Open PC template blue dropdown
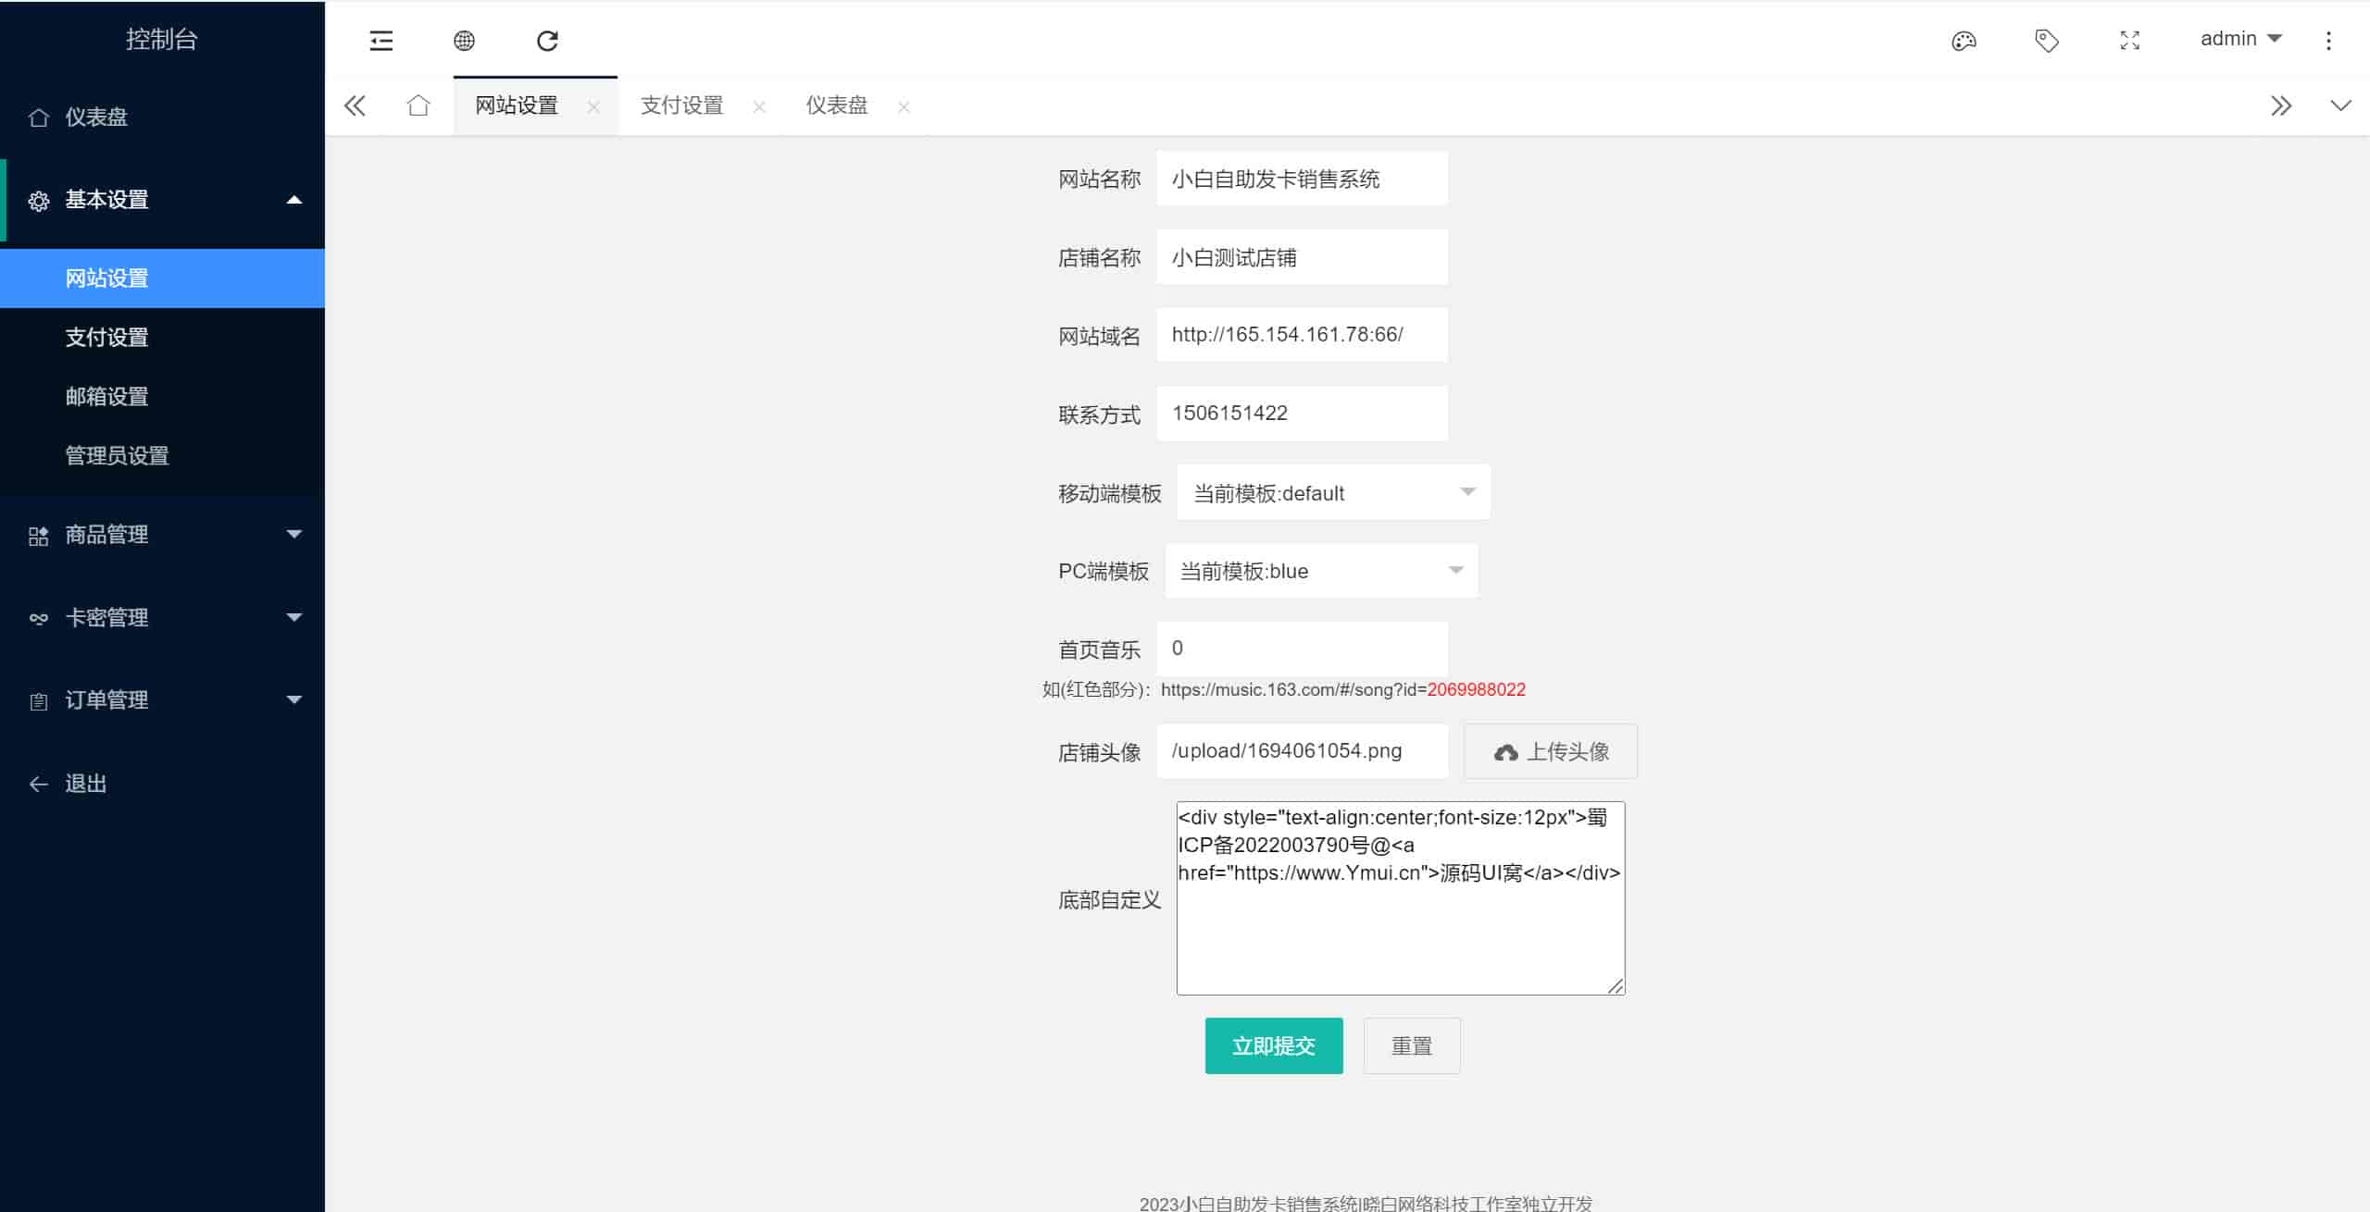This screenshot has height=1212, width=2370. pyautogui.click(x=1320, y=571)
